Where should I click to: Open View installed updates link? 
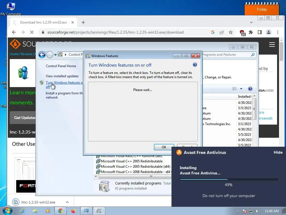coord(62,76)
